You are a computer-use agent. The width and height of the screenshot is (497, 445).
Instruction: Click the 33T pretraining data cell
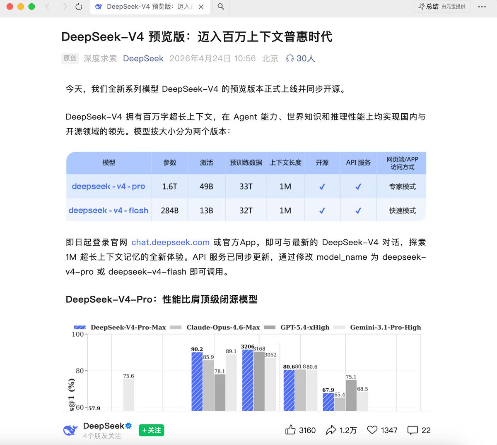pos(246,187)
